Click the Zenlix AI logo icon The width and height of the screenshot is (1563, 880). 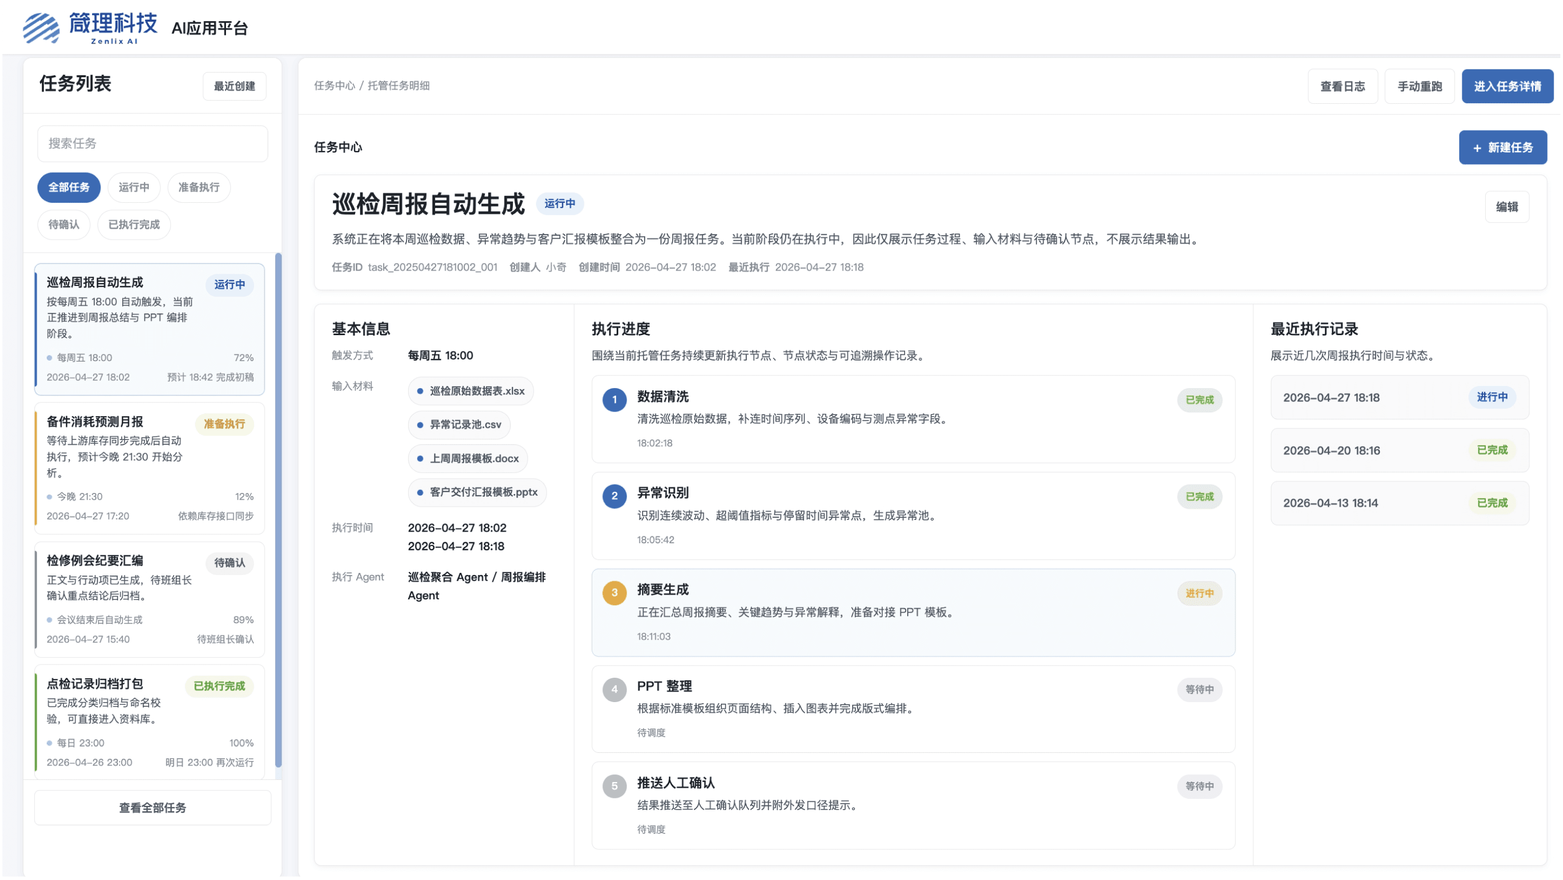point(41,28)
